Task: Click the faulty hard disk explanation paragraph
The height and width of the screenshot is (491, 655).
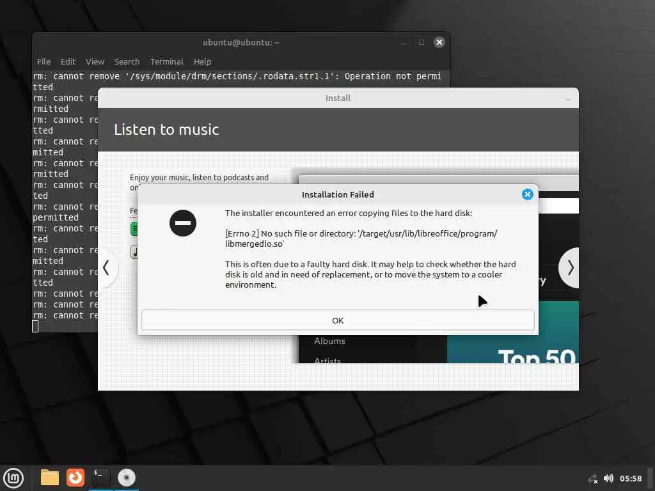Action: pos(370,274)
